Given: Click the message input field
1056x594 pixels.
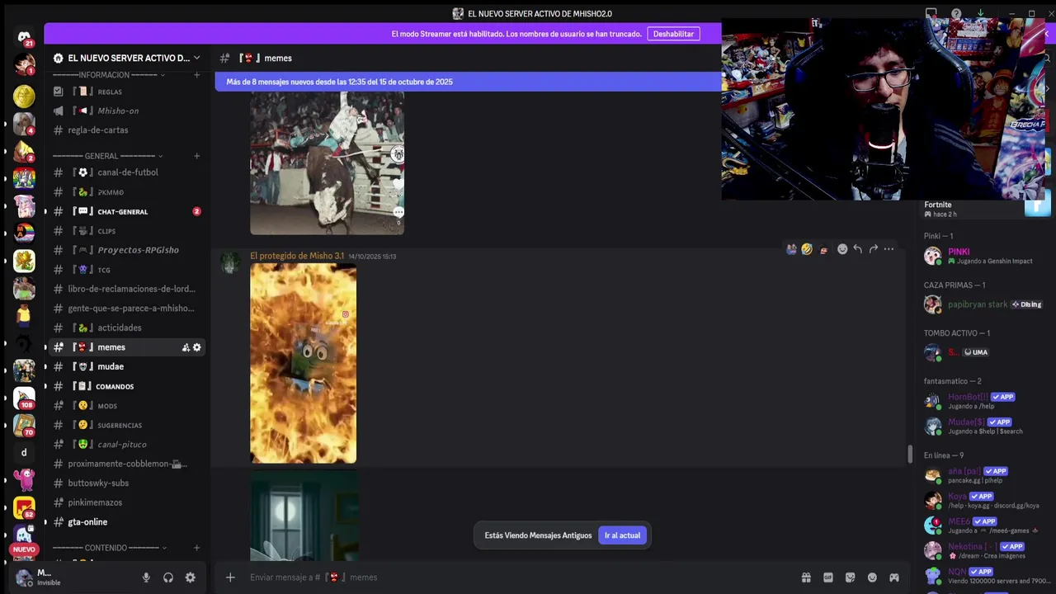Looking at the screenshot, I should tap(520, 577).
